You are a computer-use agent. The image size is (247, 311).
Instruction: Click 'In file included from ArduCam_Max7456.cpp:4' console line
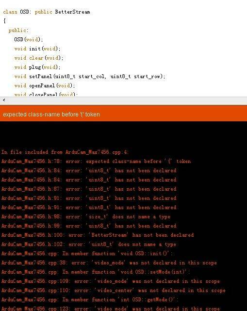(x=65, y=152)
